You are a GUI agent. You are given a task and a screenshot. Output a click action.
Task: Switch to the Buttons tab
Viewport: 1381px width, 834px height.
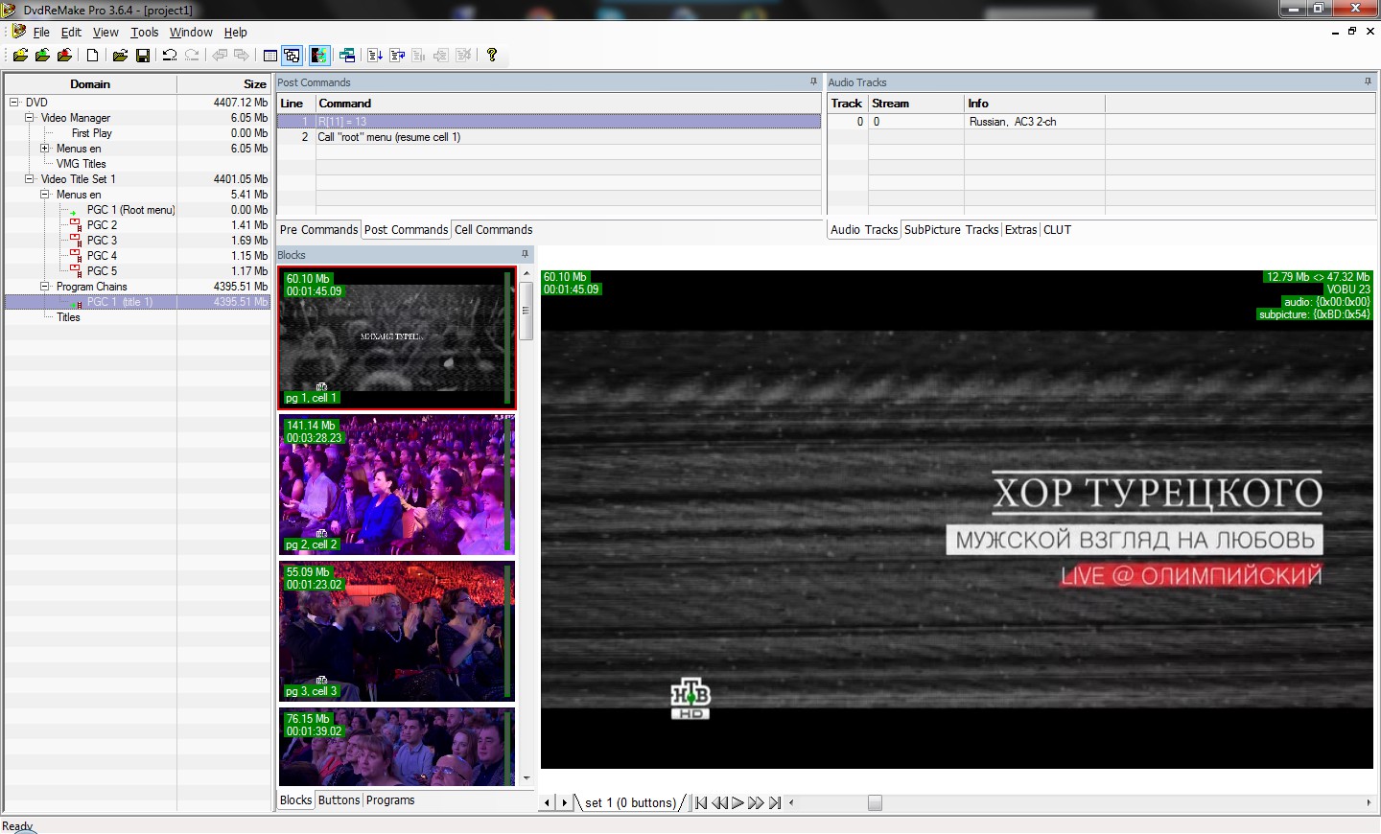[339, 800]
